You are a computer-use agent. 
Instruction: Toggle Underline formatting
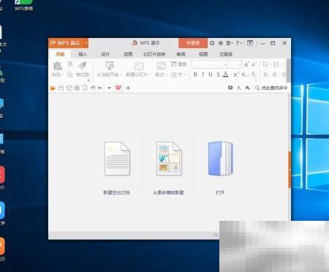(211, 75)
